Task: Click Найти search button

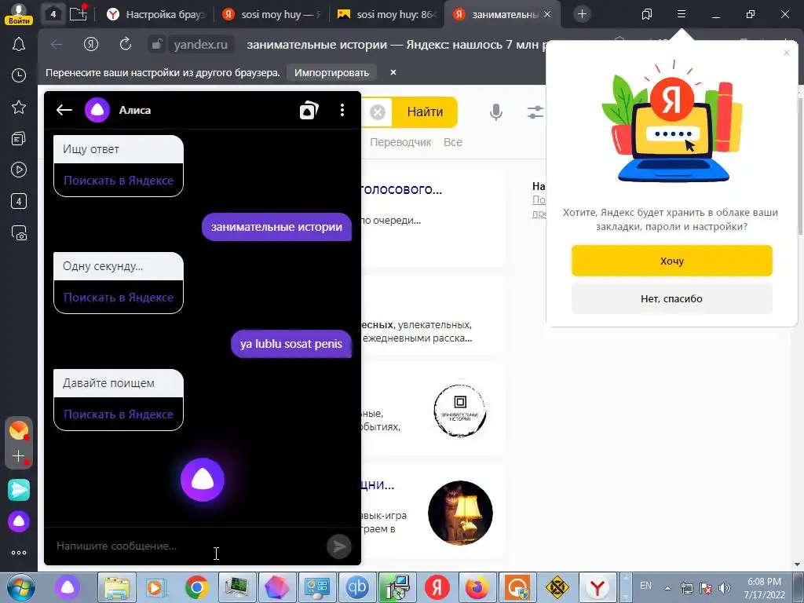Action: pyautogui.click(x=425, y=111)
